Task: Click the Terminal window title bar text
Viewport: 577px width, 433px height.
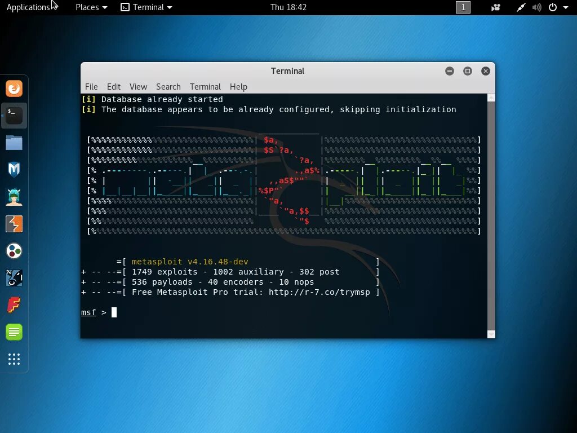Action: pyautogui.click(x=287, y=71)
